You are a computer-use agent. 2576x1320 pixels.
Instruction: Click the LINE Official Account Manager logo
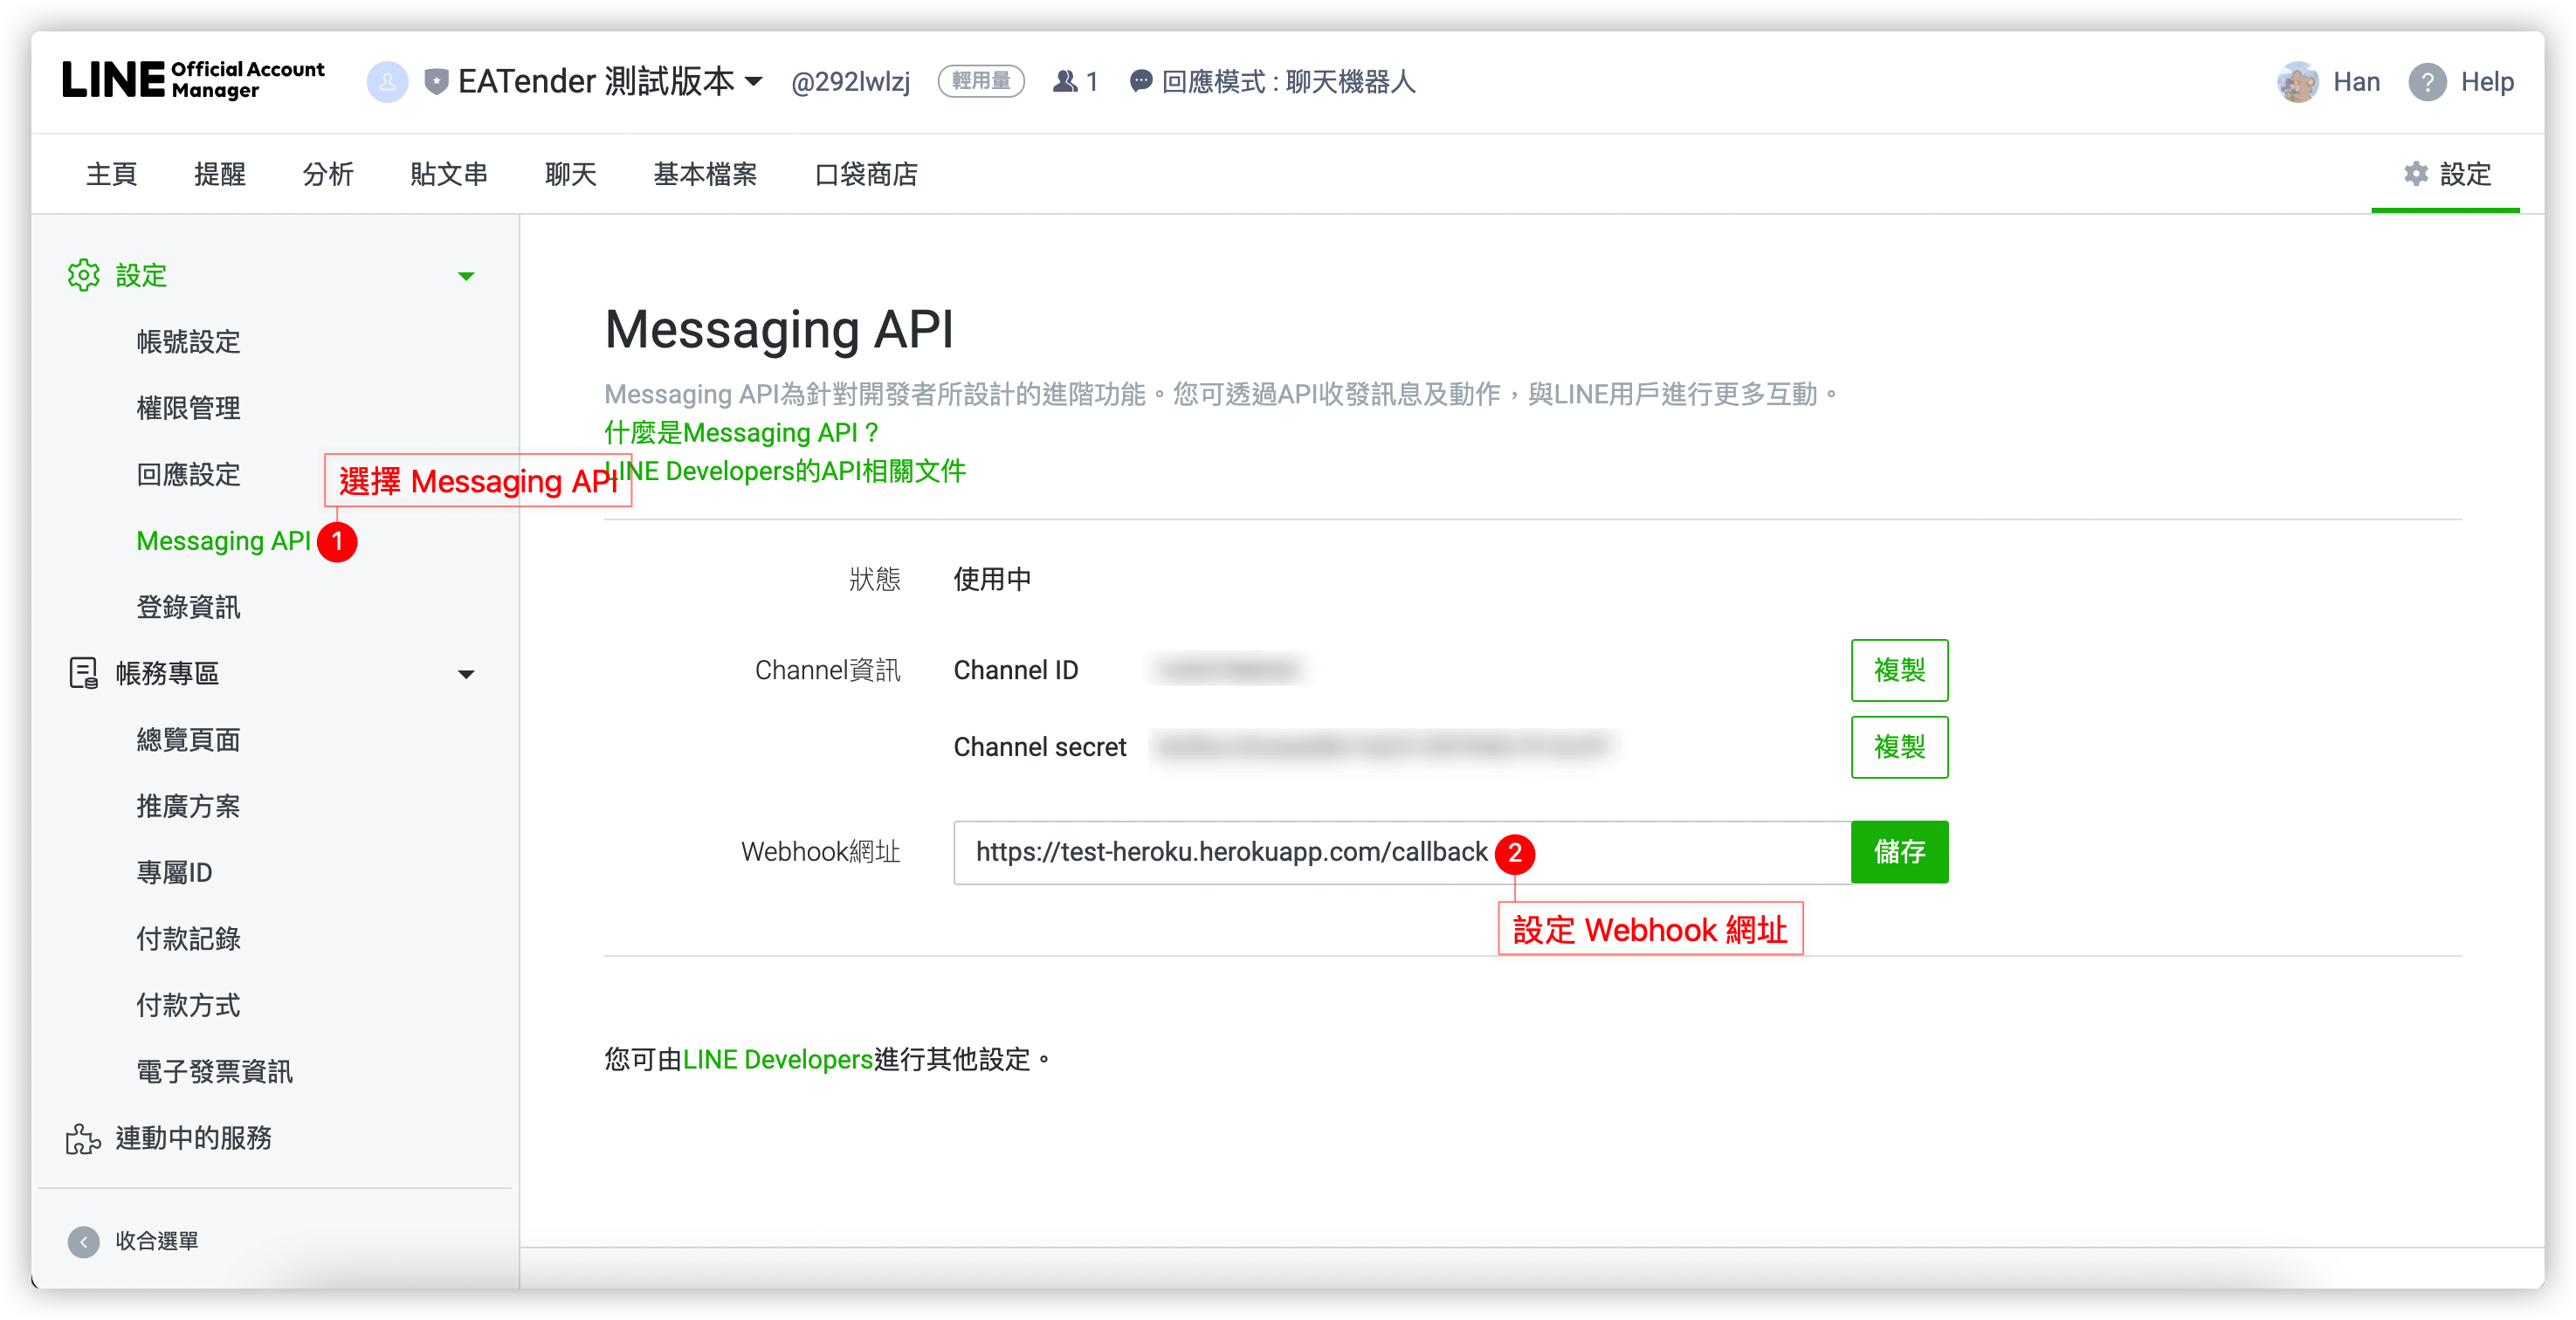[x=193, y=80]
